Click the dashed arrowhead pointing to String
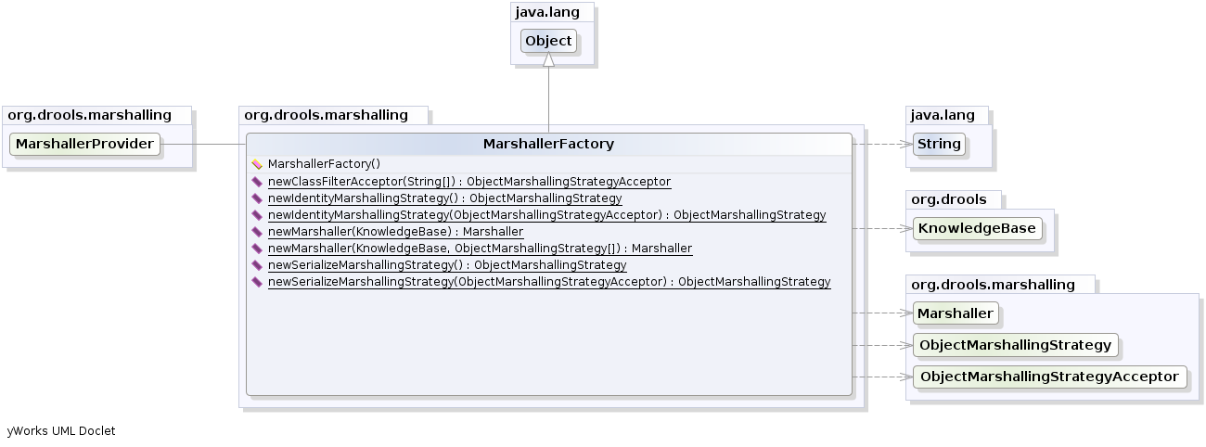 tap(904, 145)
